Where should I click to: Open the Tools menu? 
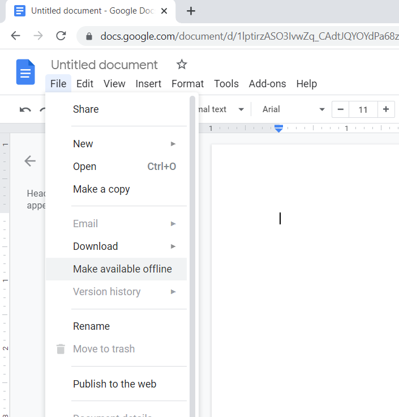(x=226, y=83)
